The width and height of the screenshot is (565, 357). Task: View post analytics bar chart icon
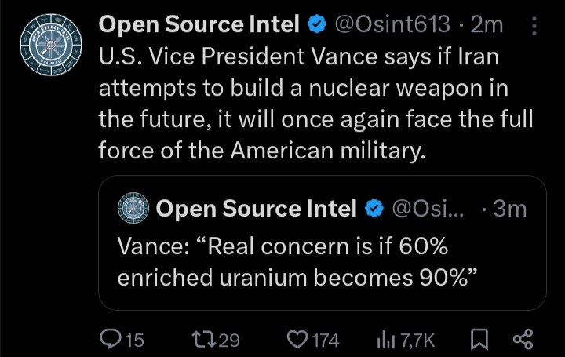(x=386, y=340)
